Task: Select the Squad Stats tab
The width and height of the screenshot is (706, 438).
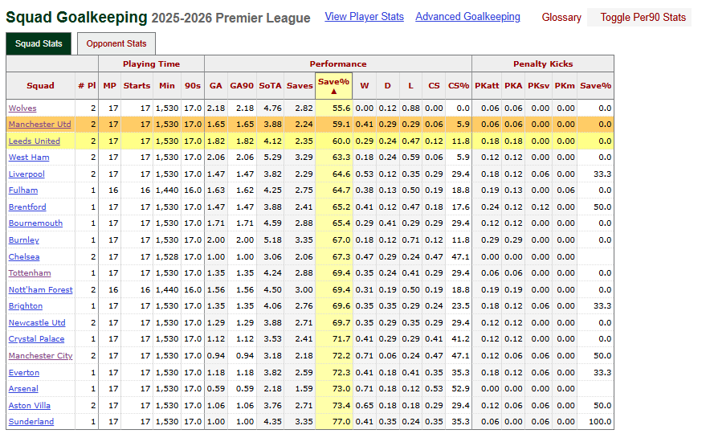Action: [x=39, y=43]
